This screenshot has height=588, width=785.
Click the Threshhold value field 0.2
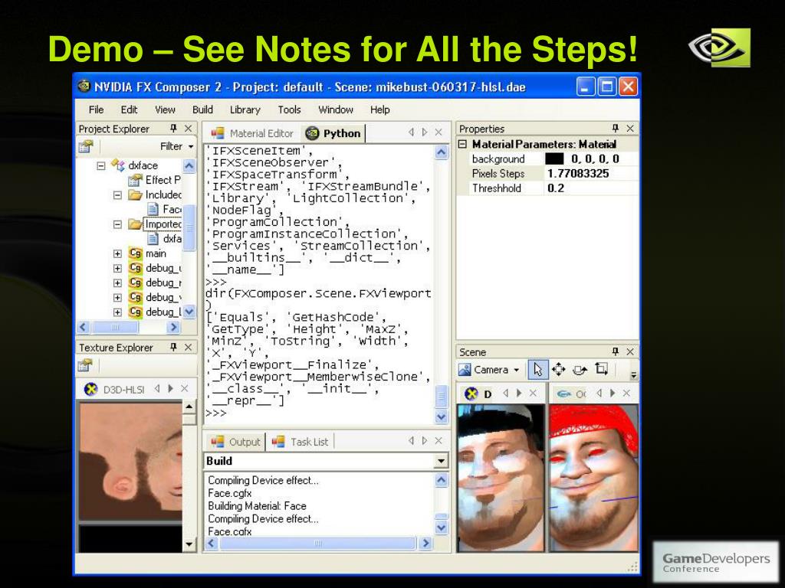click(x=591, y=188)
